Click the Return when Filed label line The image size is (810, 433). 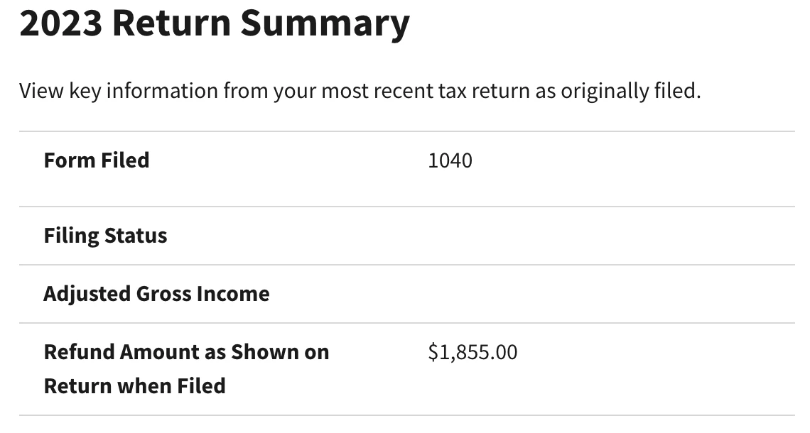[x=135, y=386]
